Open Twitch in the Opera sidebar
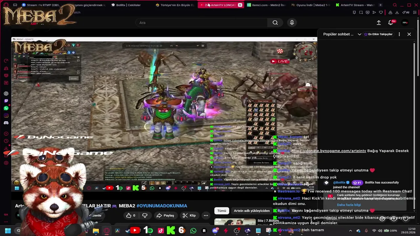 6,101
